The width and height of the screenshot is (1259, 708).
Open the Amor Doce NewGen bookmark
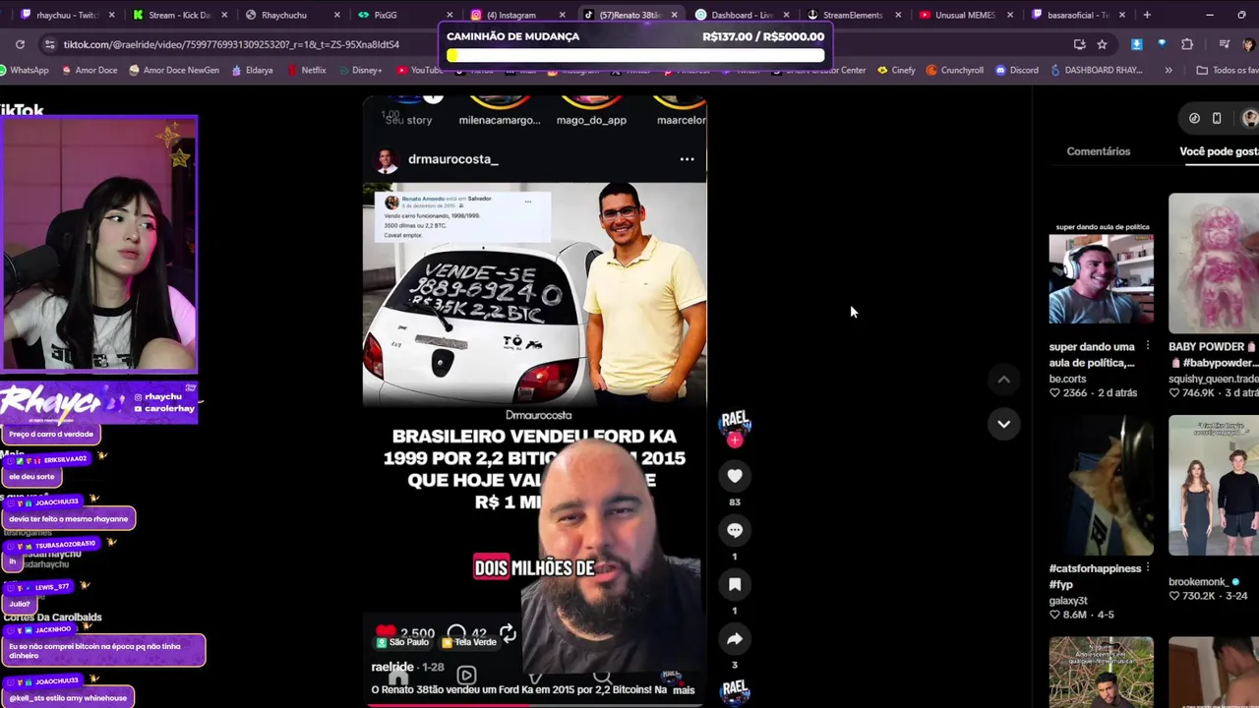click(x=173, y=70)
